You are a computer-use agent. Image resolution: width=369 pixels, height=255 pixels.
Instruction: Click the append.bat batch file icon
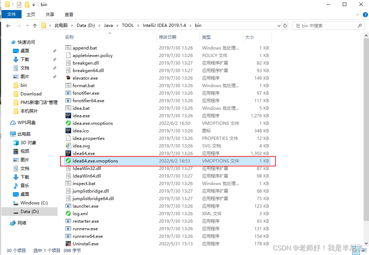(68, 48)
